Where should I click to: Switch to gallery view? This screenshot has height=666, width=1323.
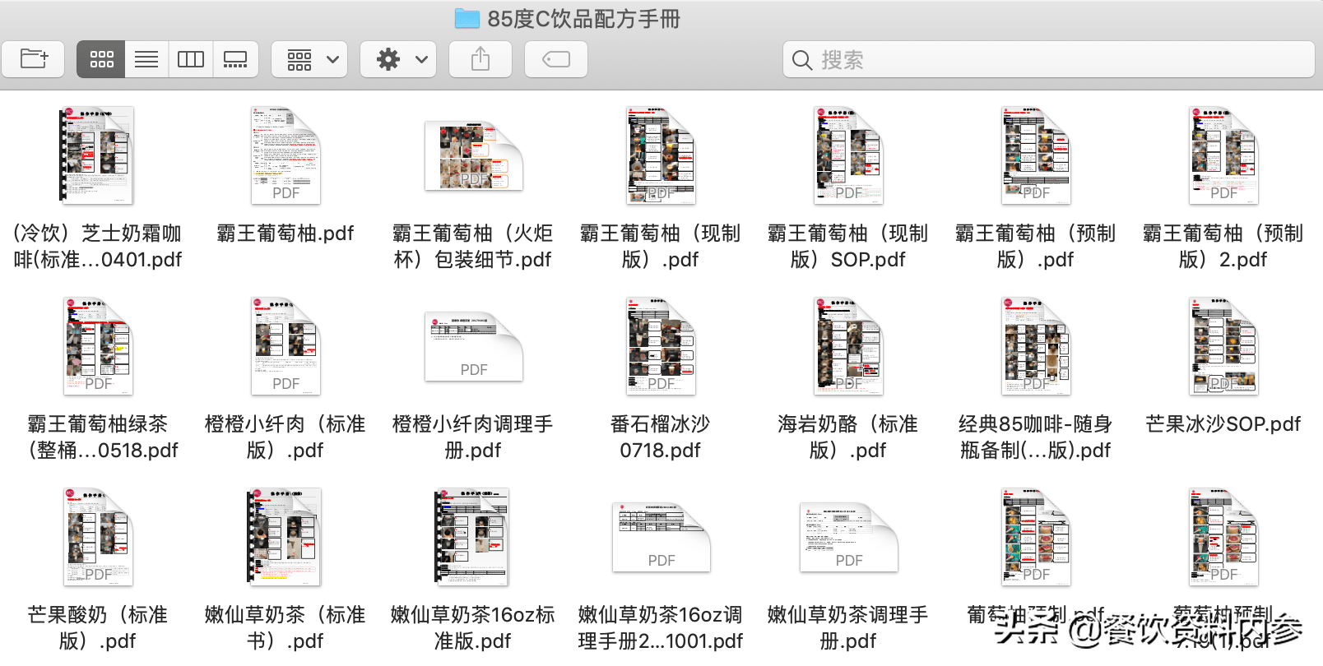(235, 59)
